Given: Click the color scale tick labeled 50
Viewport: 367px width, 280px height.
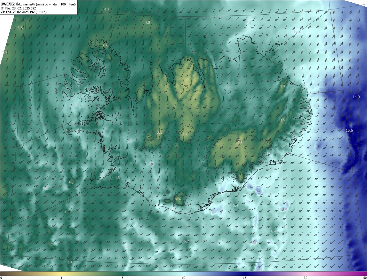Looking at the screenshot, I should (x=365, y=278).
